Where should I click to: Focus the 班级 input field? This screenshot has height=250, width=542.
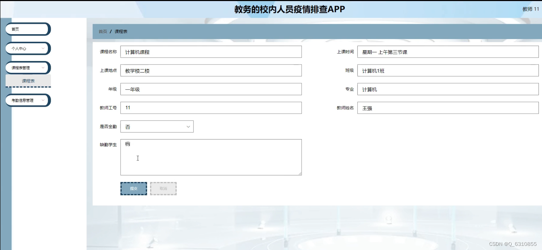448,70
